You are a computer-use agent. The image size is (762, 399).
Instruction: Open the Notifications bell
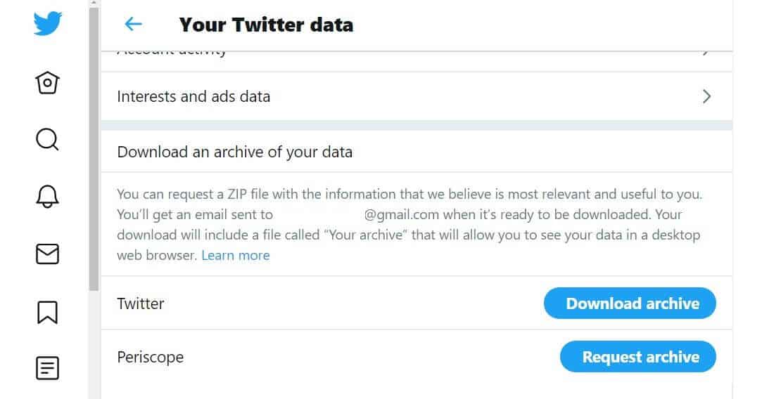tap(47, 197)
